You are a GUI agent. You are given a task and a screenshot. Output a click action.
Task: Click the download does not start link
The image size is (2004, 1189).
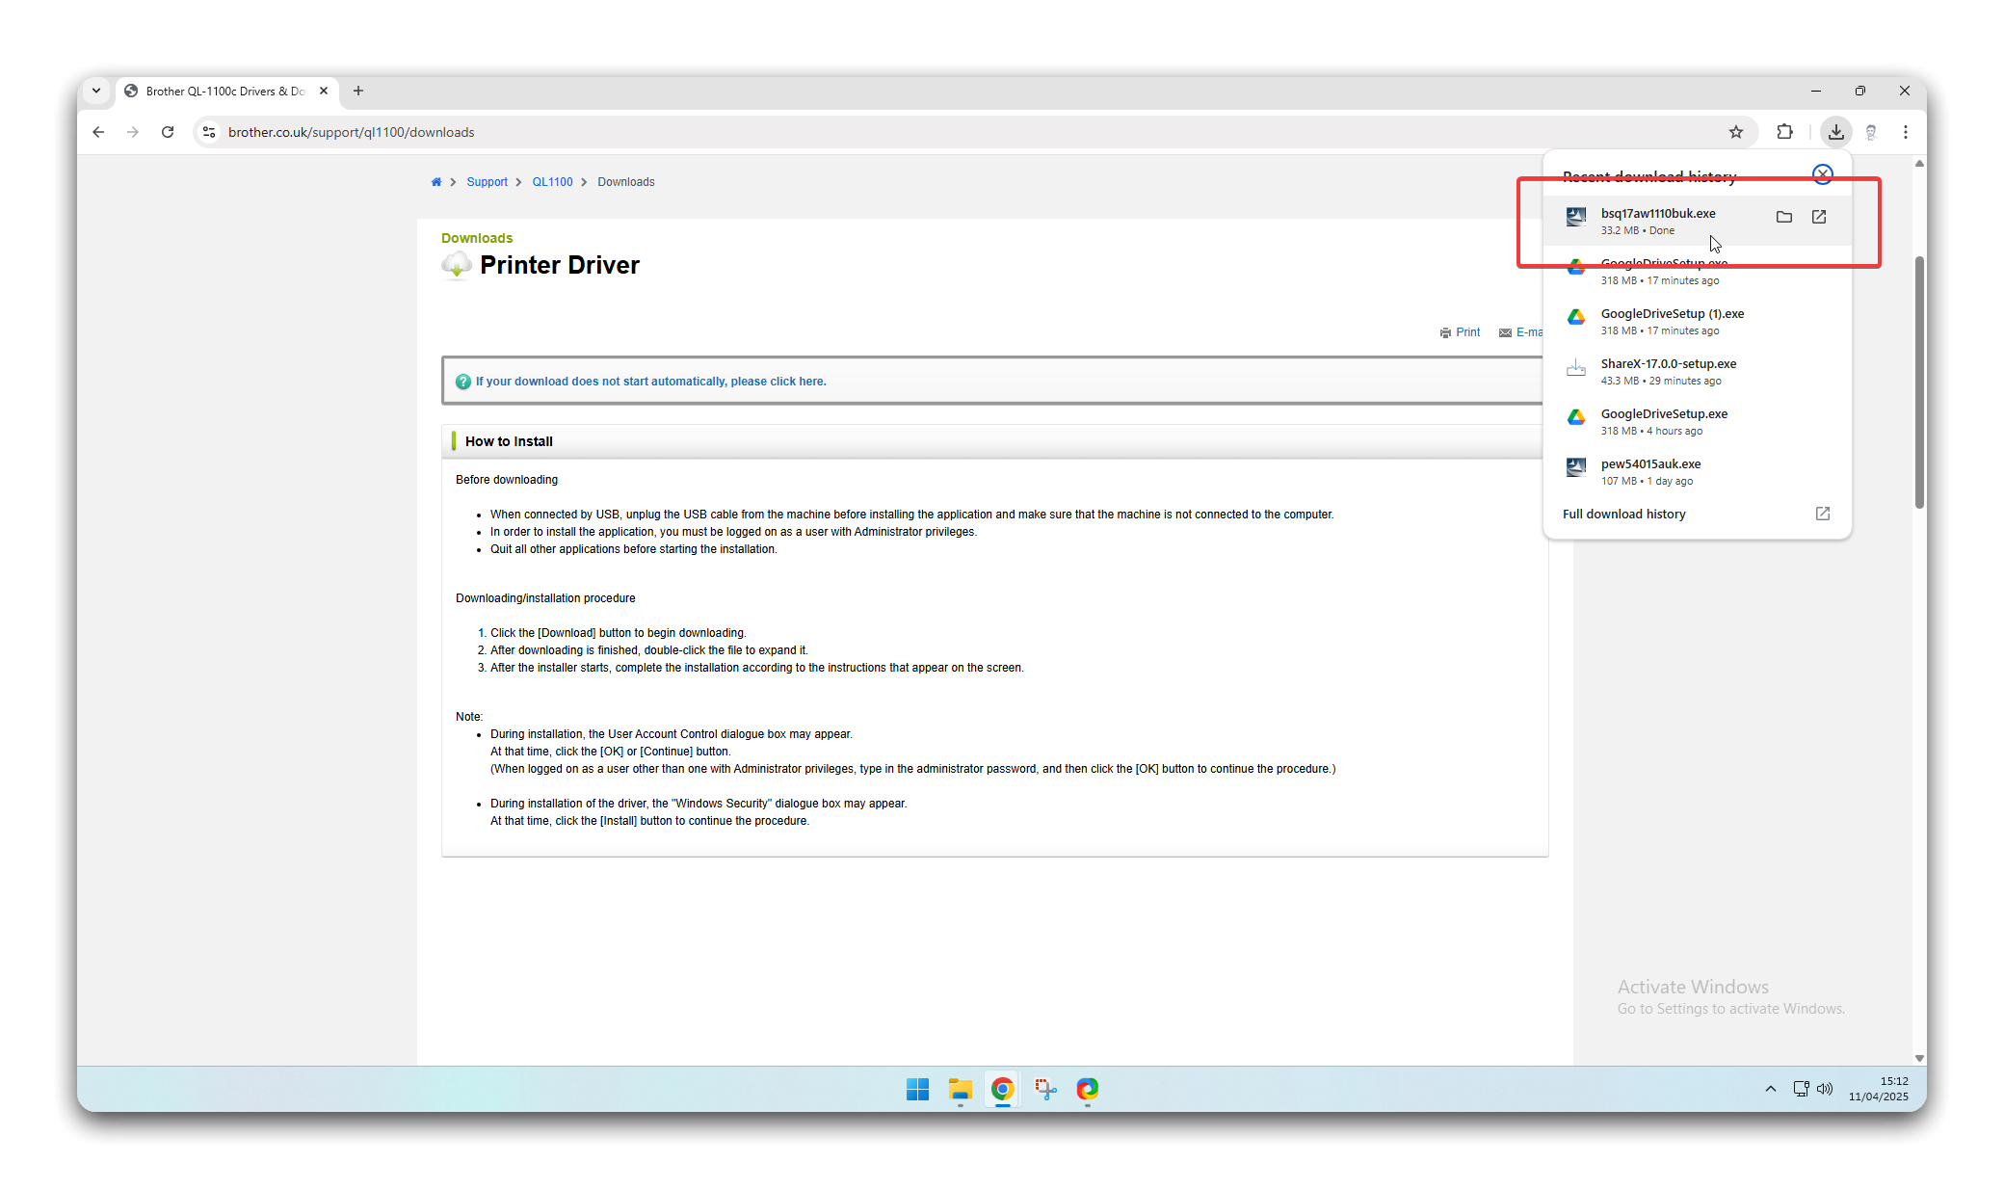pyautogui.click(x=650, y=382)
